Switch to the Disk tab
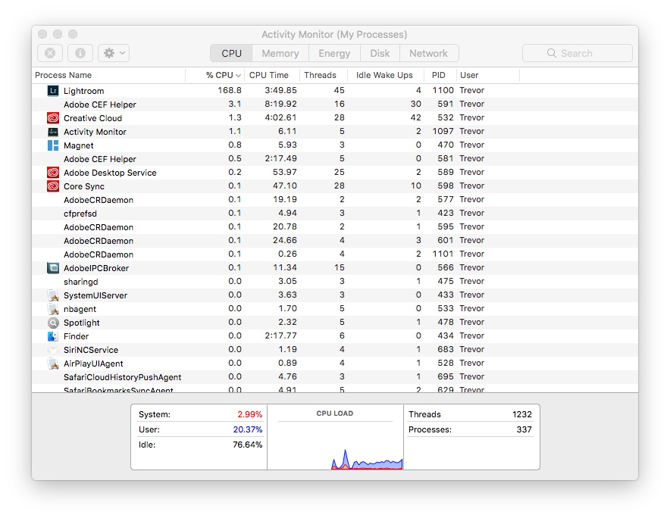670x518 pixels. (380, 53)
